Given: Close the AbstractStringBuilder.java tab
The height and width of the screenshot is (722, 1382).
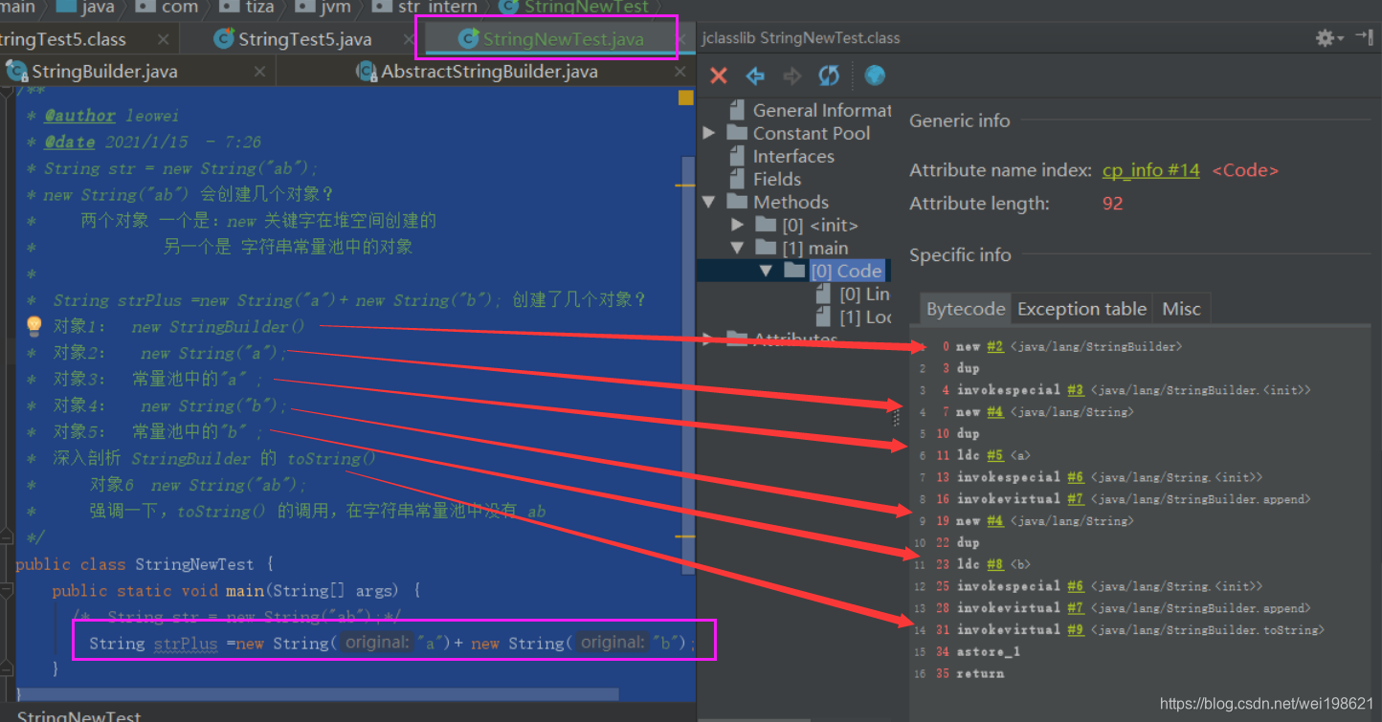Looking at the screenshot, I should click(x=680, y=72).
